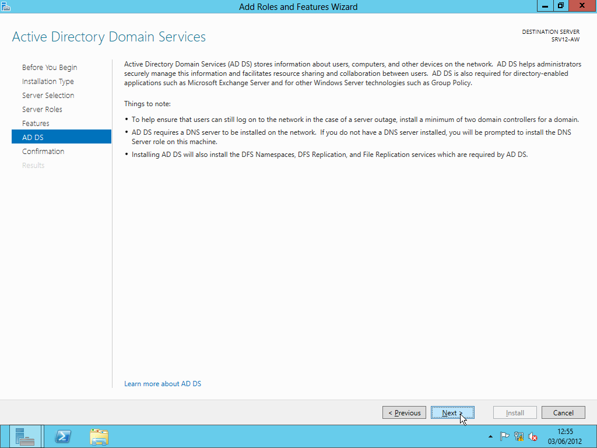Switch to the Server Roles step
597x448 pixels.
[x=42, y=109]
